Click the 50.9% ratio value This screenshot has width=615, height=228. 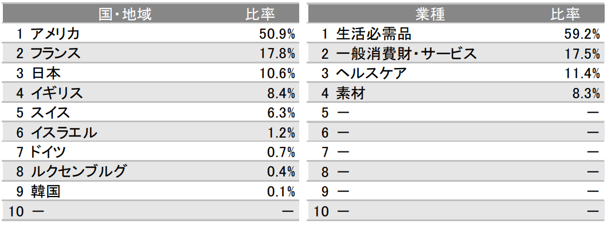[x=277, y=34]
